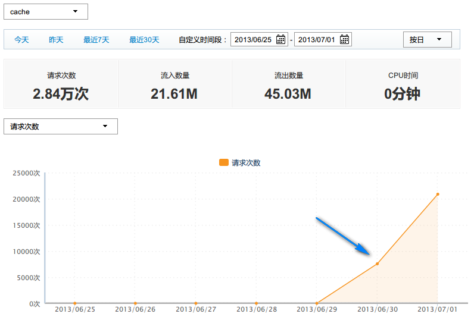Click the 10000次 y-axis label
This screenshot has width=474, height=317.
point(26,252)
